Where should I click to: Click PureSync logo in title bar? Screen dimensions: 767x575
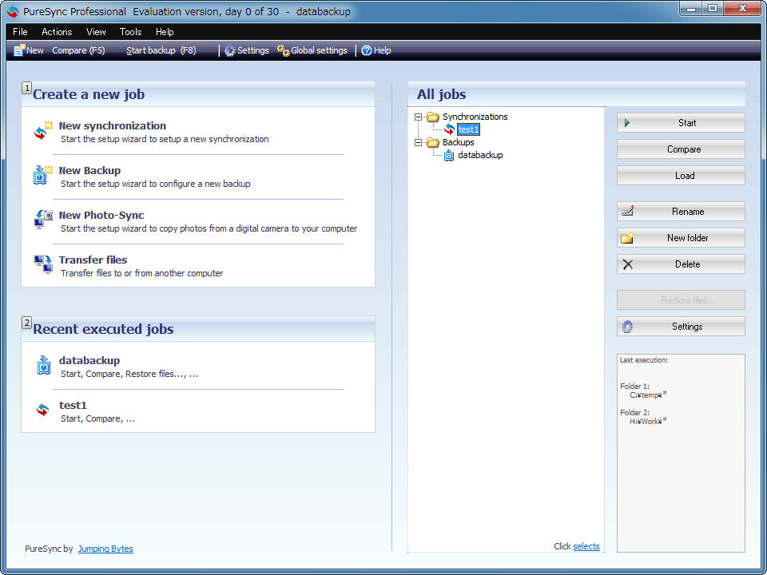tap(14, 12)
